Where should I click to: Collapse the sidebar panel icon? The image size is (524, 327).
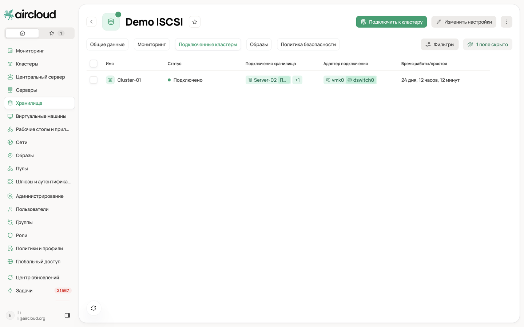pos(67,315)
